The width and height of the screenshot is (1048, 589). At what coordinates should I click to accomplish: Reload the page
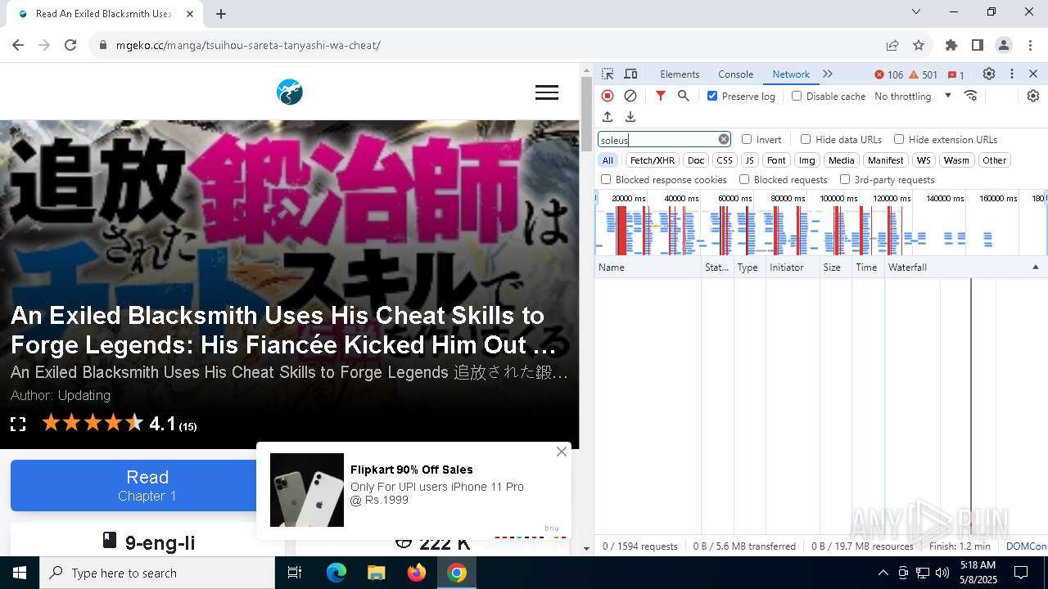[70, 45]
